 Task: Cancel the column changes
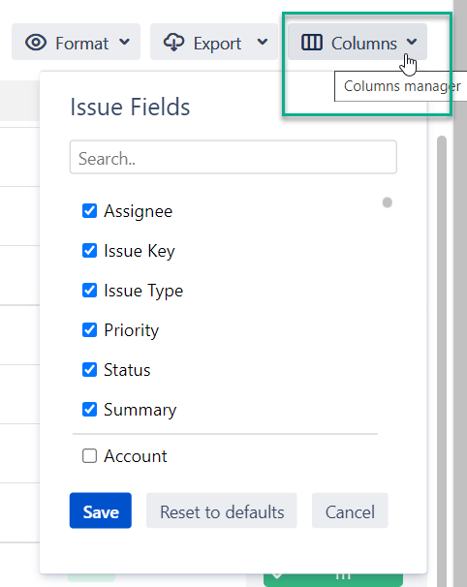(350, 510)
